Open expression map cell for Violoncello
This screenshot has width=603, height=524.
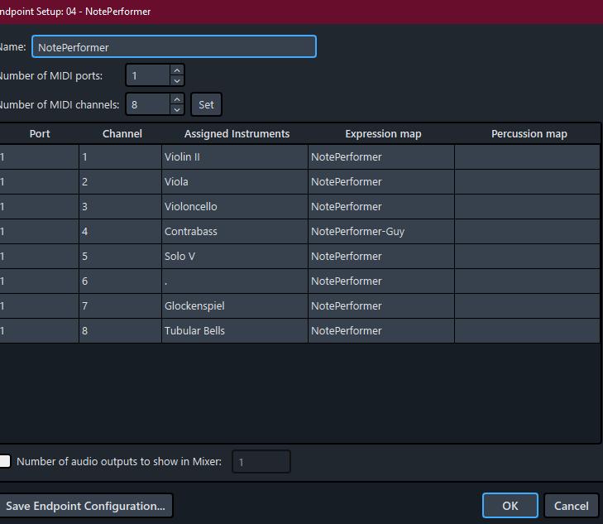(x=381, y=207)
